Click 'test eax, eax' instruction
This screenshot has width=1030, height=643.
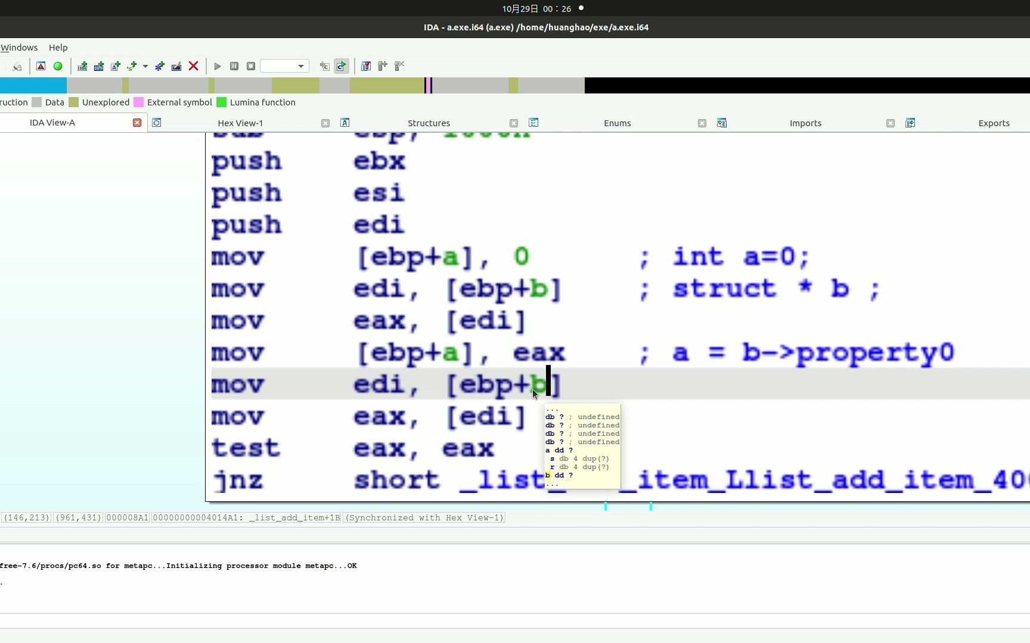(x=353, y=448)
